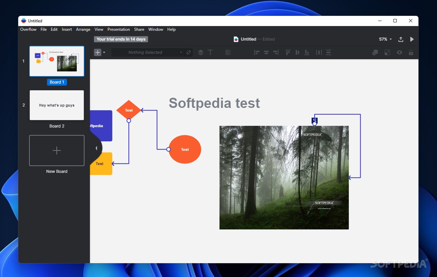Toggle visibility with the eye icon
Viewport: 437px width, 277px height.
[x=399, y=52]
